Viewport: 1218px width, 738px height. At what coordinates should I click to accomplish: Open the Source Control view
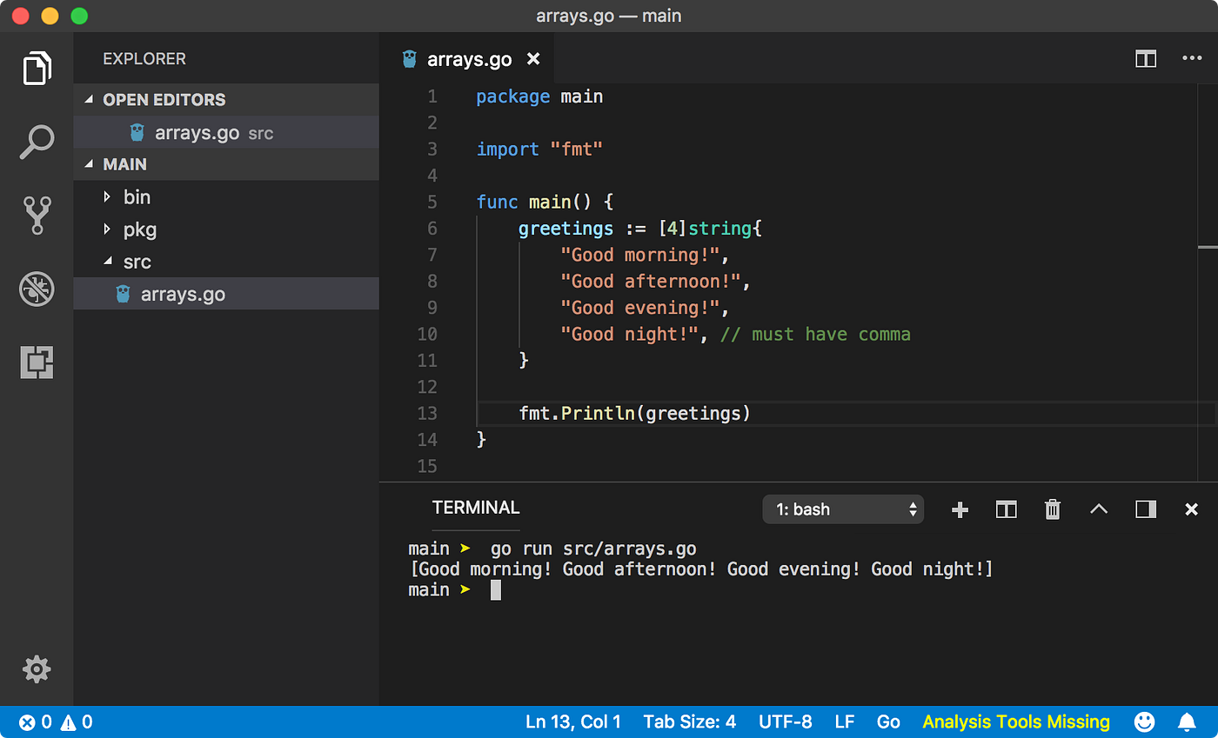(36, 216)
